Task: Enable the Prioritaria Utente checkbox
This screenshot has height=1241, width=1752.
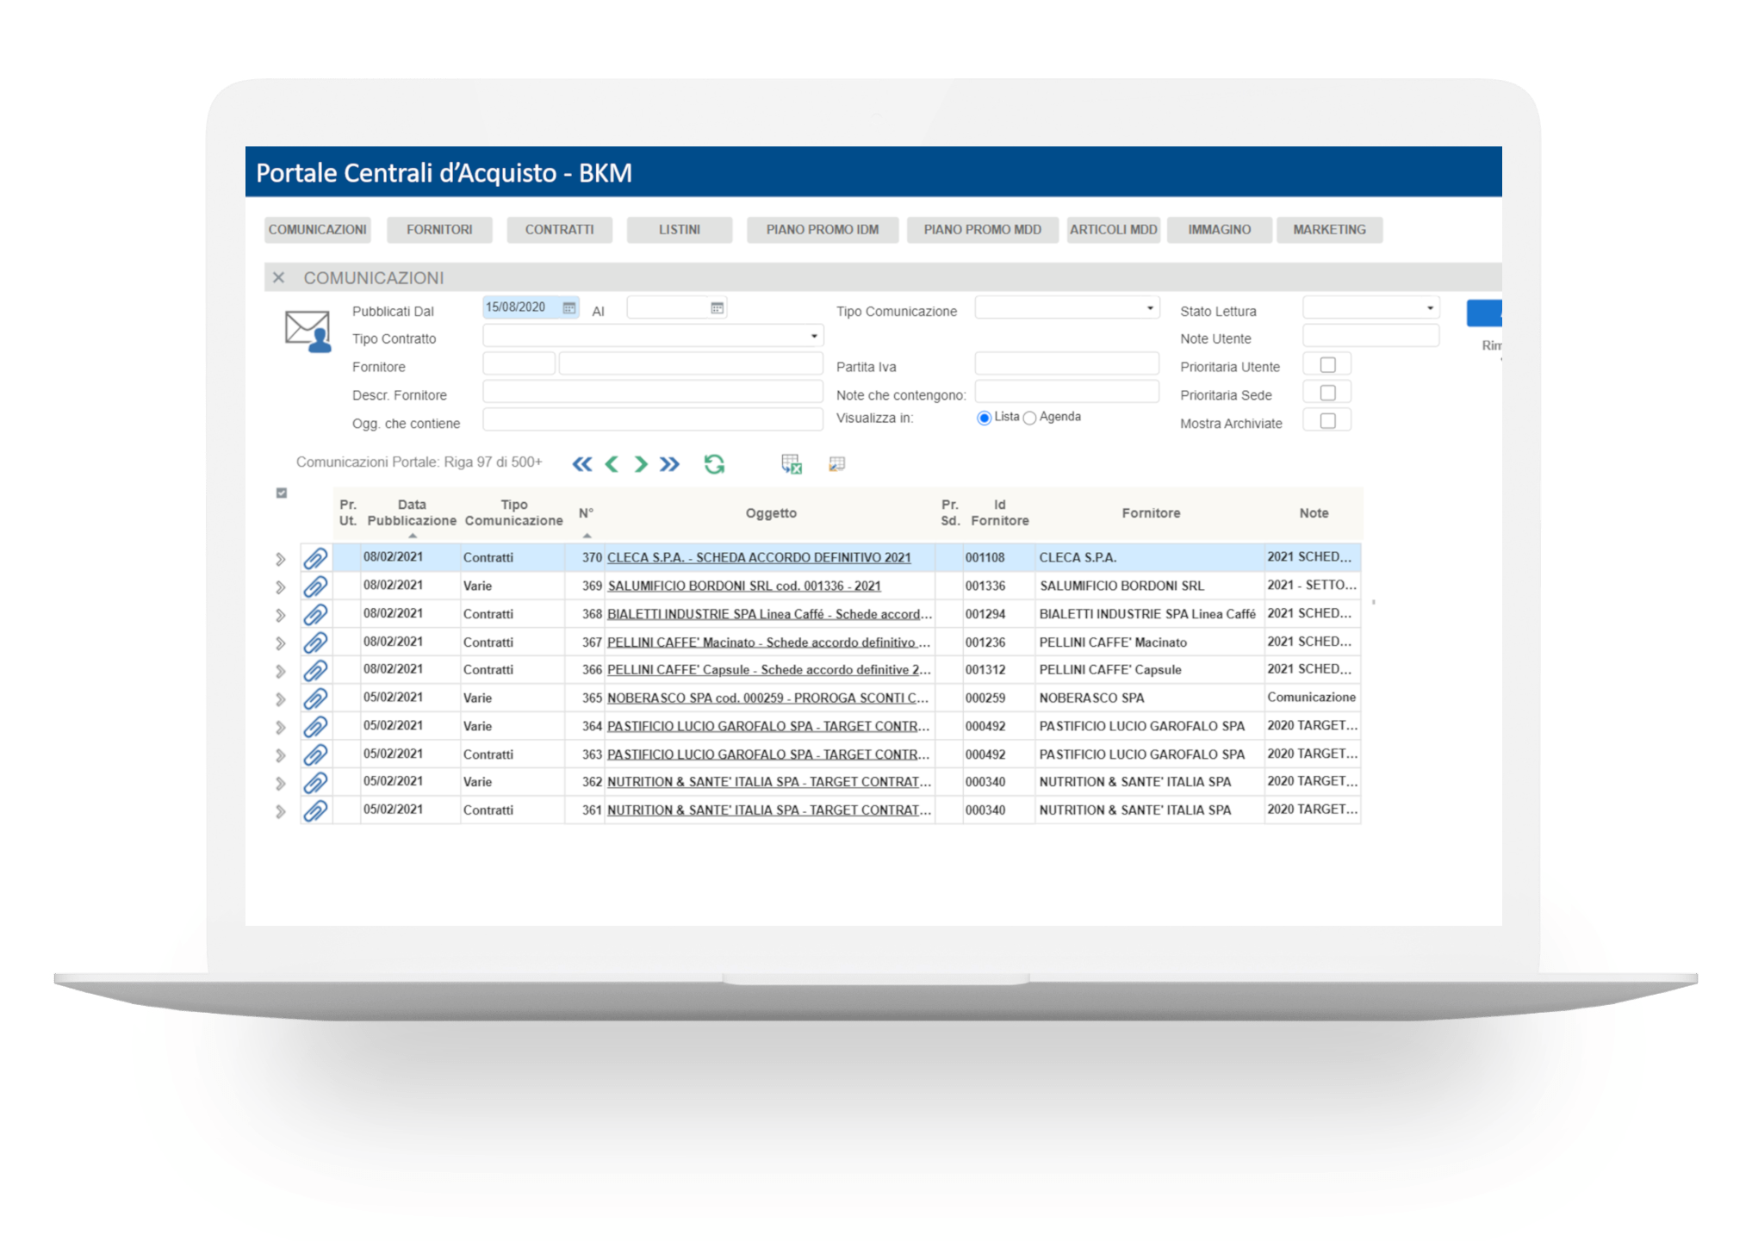Action: 1327,365
